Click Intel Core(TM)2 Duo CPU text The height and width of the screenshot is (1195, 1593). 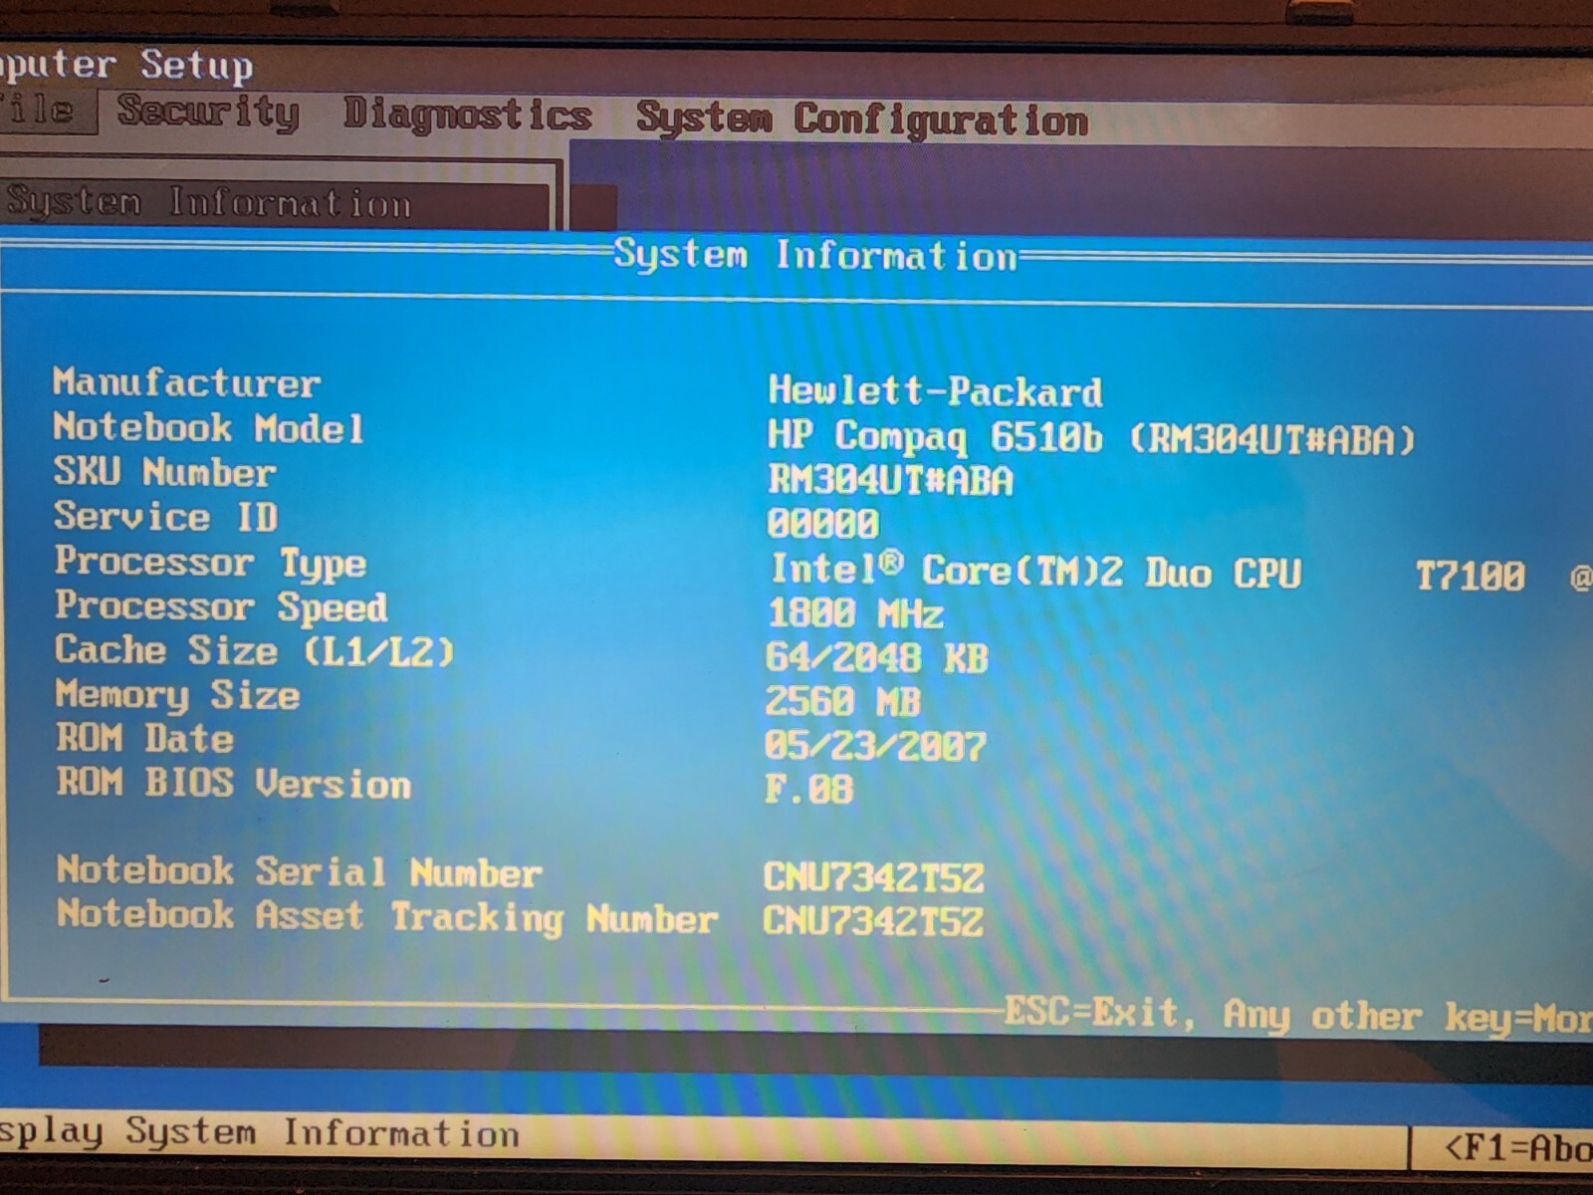click(1035, 571)
